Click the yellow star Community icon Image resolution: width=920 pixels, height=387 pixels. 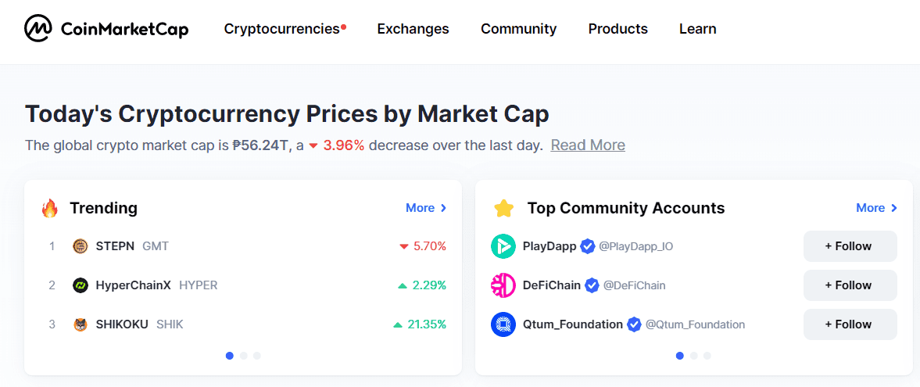pyautogui.click(x=503, y=208)
